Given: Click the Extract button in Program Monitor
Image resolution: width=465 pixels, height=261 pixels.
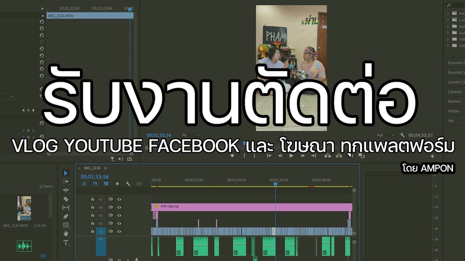Looking at the screenshot, I should pos(339,156).
